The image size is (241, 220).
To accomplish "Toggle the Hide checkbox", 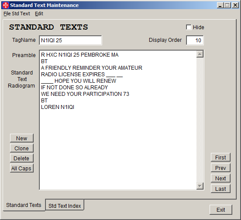I will click(x=189, y=27).
